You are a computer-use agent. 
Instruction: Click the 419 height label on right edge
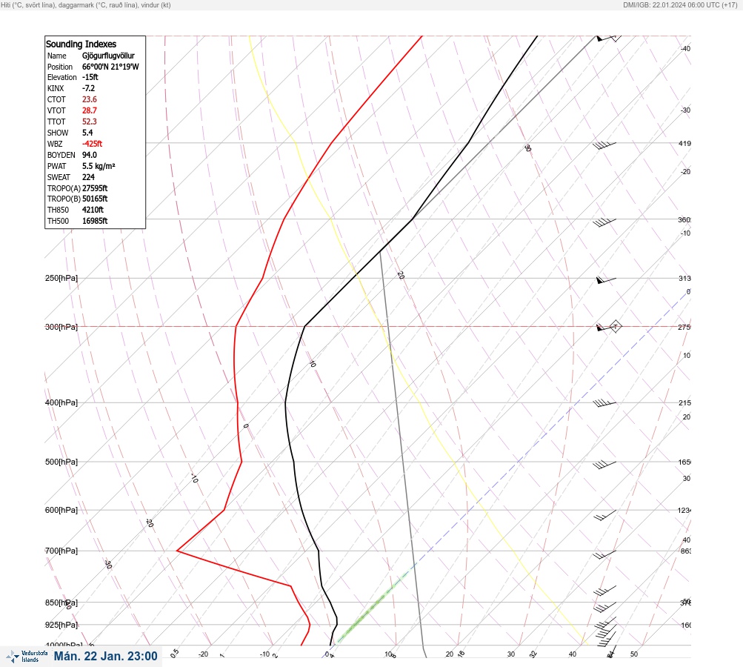(x=684, y=143)
